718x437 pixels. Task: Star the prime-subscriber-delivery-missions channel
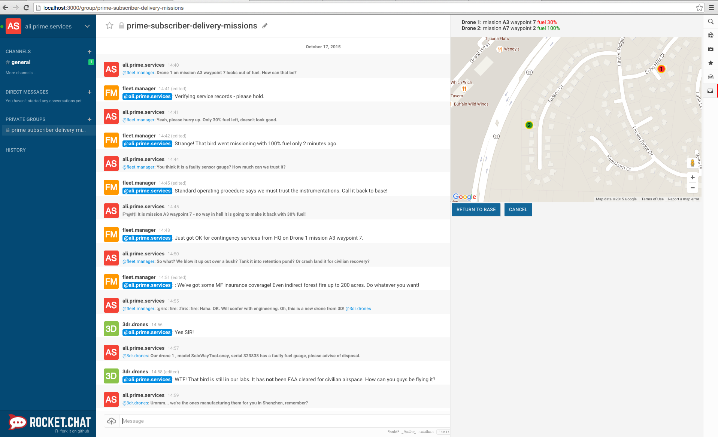point(109,25)
